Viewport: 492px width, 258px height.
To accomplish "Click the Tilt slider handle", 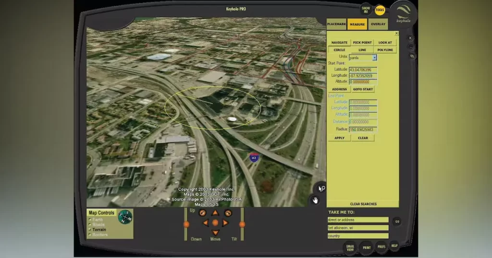I will point(242,224).
